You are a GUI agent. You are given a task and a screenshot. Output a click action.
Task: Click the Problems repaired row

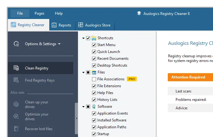tap(190, 100)
